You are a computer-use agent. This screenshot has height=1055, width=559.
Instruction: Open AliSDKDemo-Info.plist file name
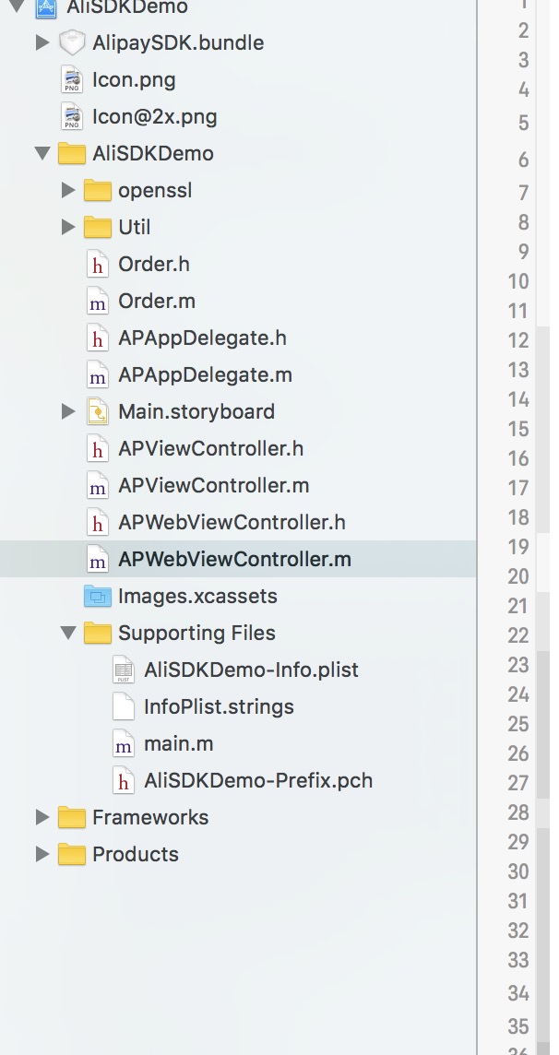(x=252, y=670)
